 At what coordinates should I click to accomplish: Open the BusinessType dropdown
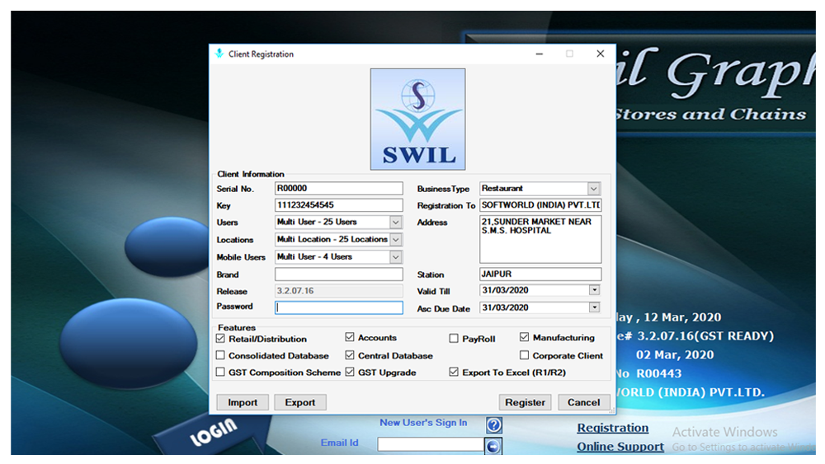[x=593, y=188]
